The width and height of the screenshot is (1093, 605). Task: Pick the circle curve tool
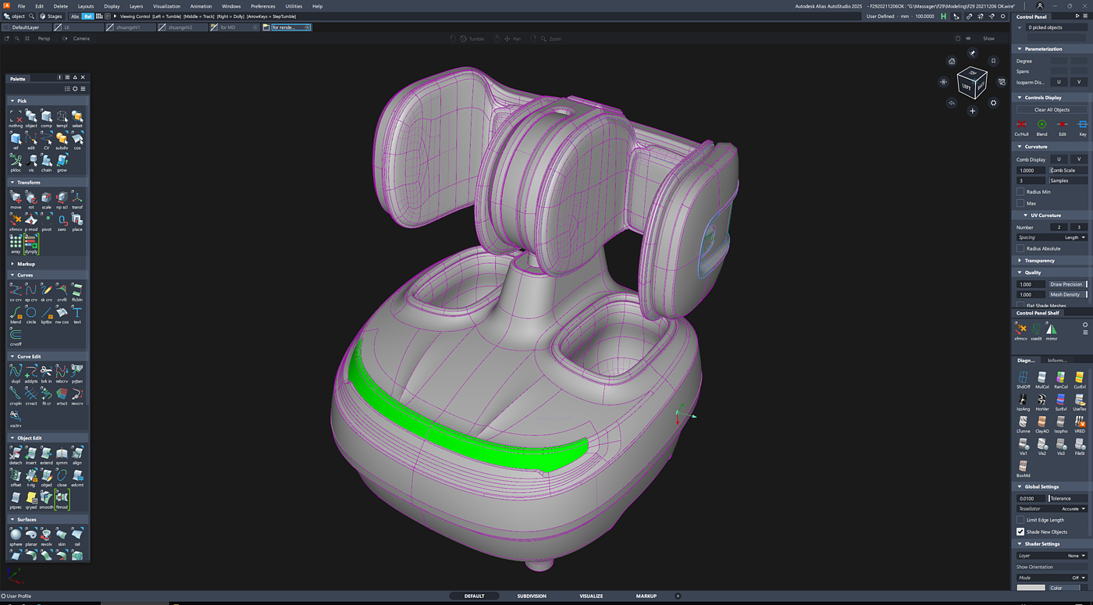click(31, 313)
